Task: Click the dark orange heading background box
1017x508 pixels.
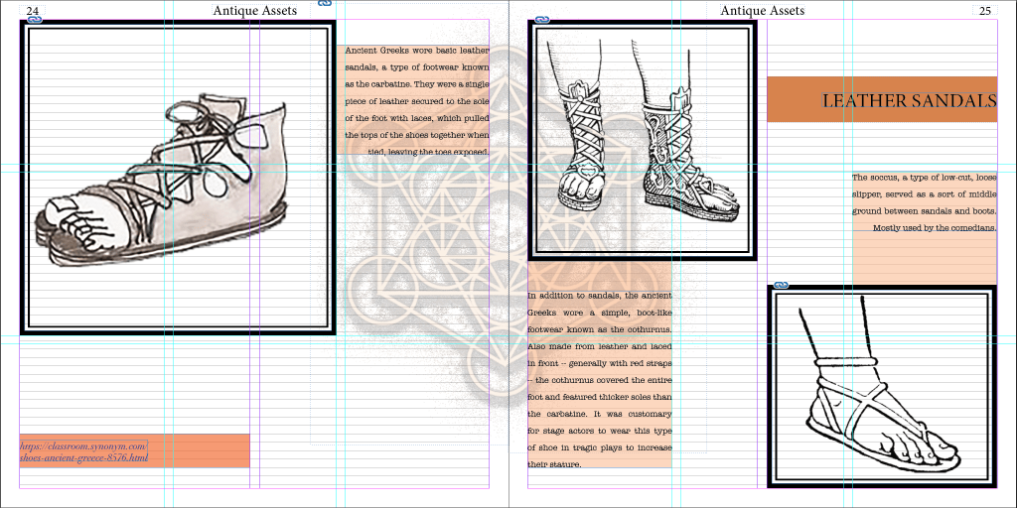Action: (795, 100)
